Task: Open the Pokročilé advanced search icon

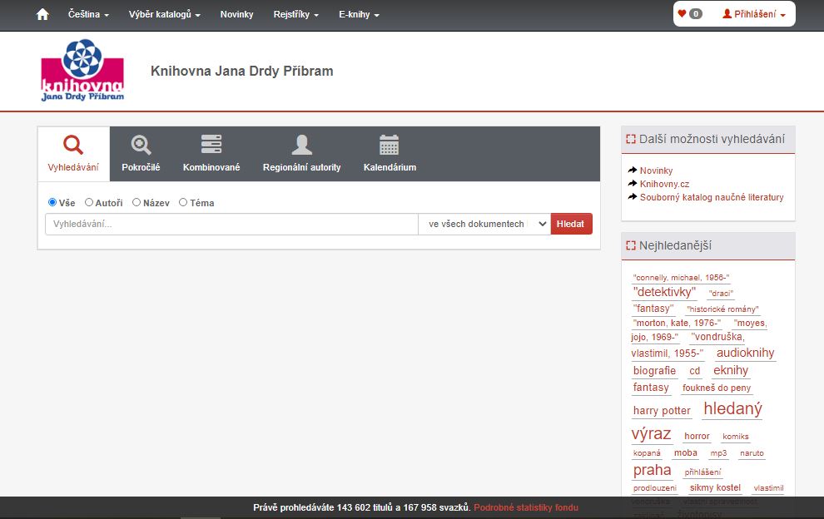Action: pyautogui.click(x=141, y=146)
